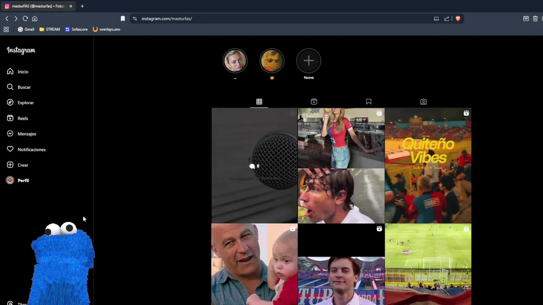Switch to tagged photos tab
Image resolution: width=543 pixels, height=305 pixels.
pyautogui.click(x=423, y=102)
